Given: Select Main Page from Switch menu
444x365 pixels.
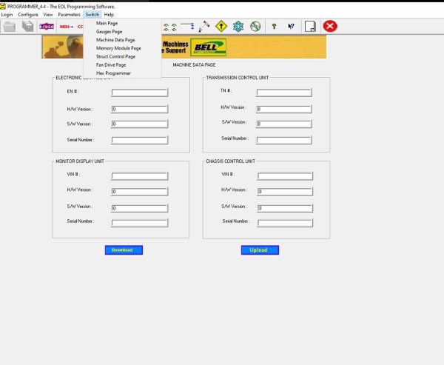Looking at the screenshot, I should [123, 23].
